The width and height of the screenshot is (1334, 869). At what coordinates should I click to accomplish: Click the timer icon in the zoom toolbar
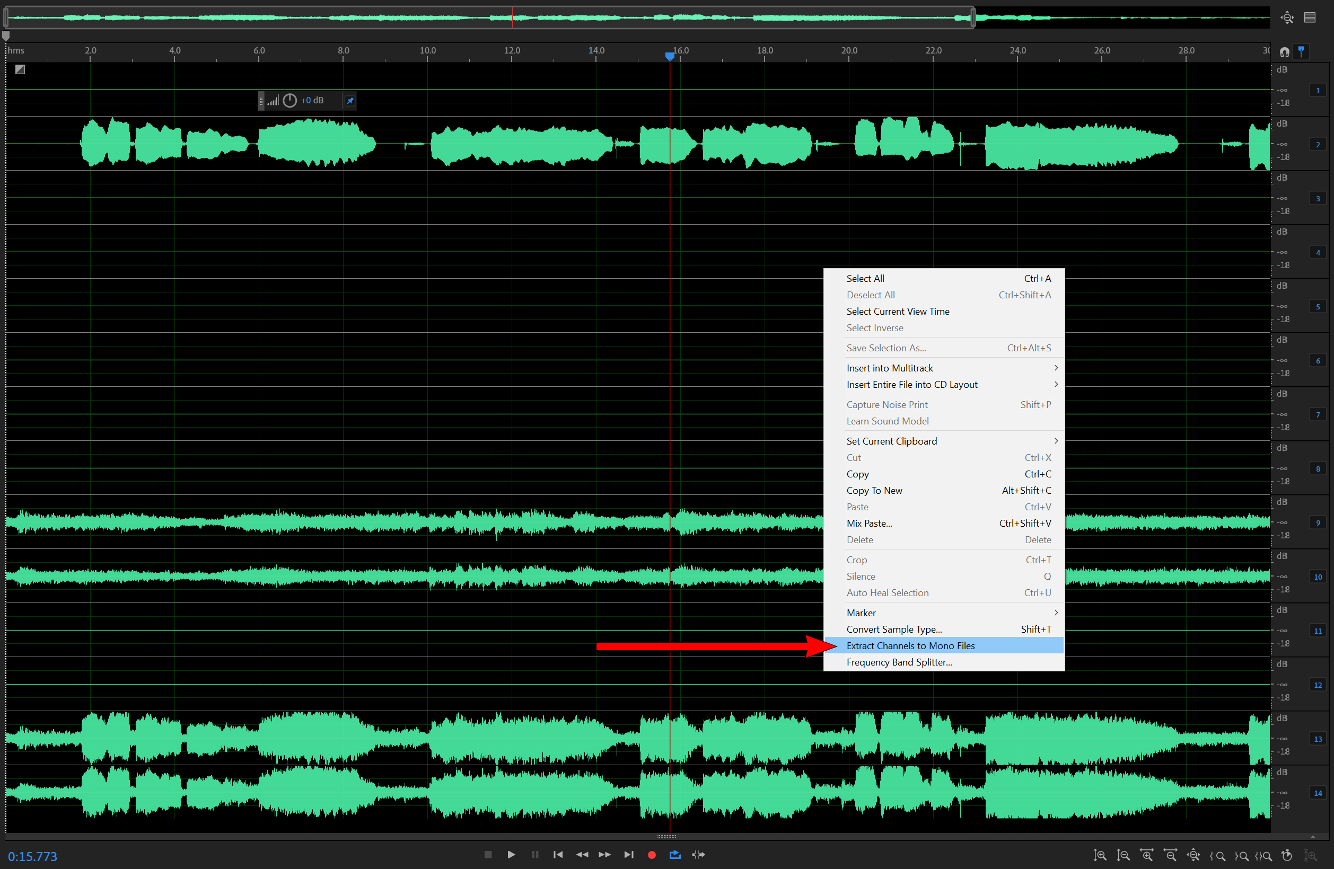(x=1287, y=856)
